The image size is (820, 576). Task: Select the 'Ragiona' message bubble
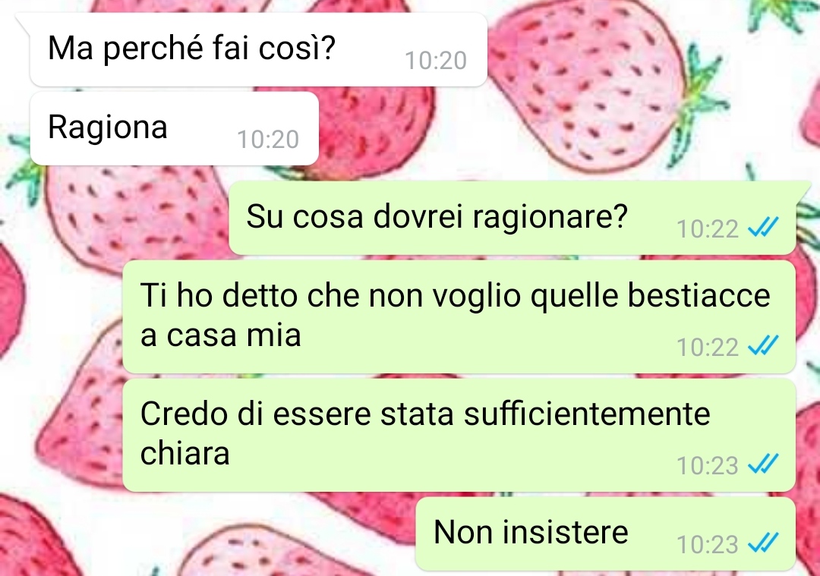(x=174, y=128)
